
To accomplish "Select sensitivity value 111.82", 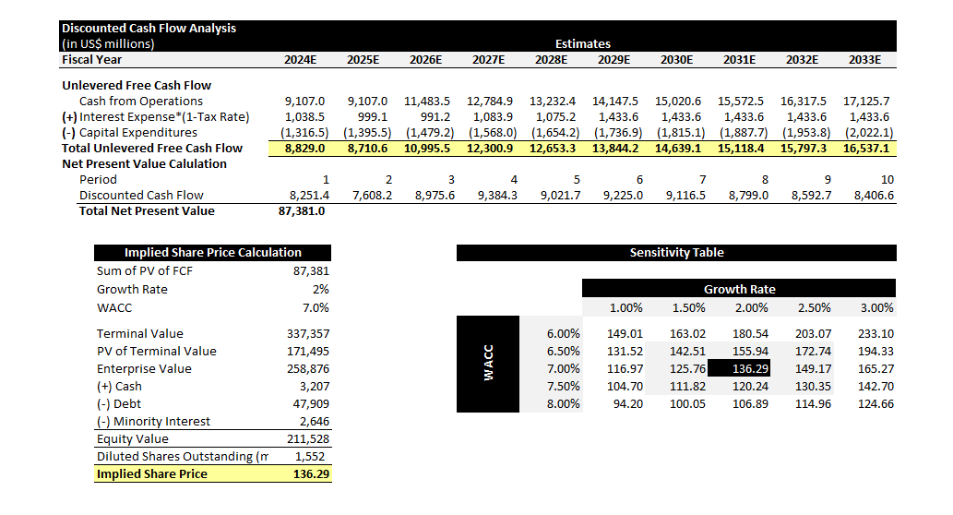I will pyautogui.click(x=687, y=387).
